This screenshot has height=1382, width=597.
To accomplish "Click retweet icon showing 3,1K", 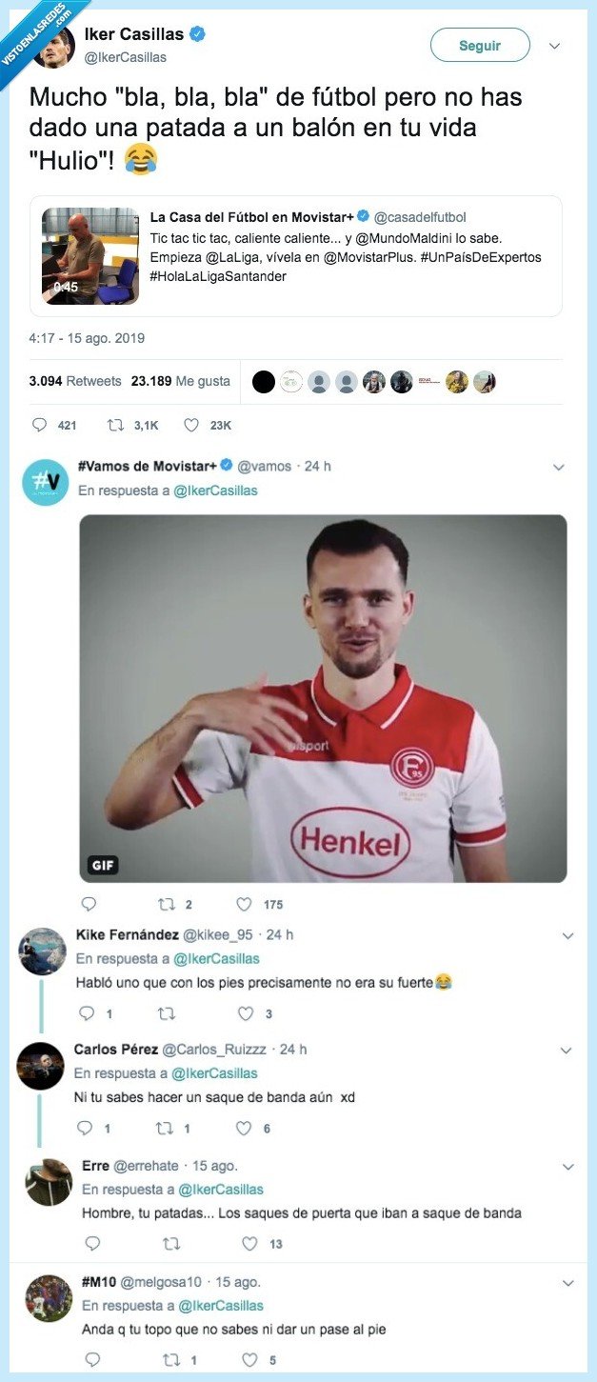I will pyautogui.click(x=116, y=425).
